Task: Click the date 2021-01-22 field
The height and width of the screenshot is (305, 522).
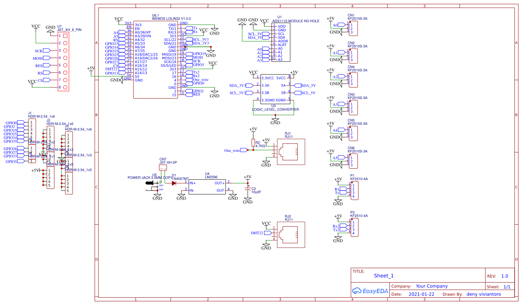Action: [x=422, y=294]
